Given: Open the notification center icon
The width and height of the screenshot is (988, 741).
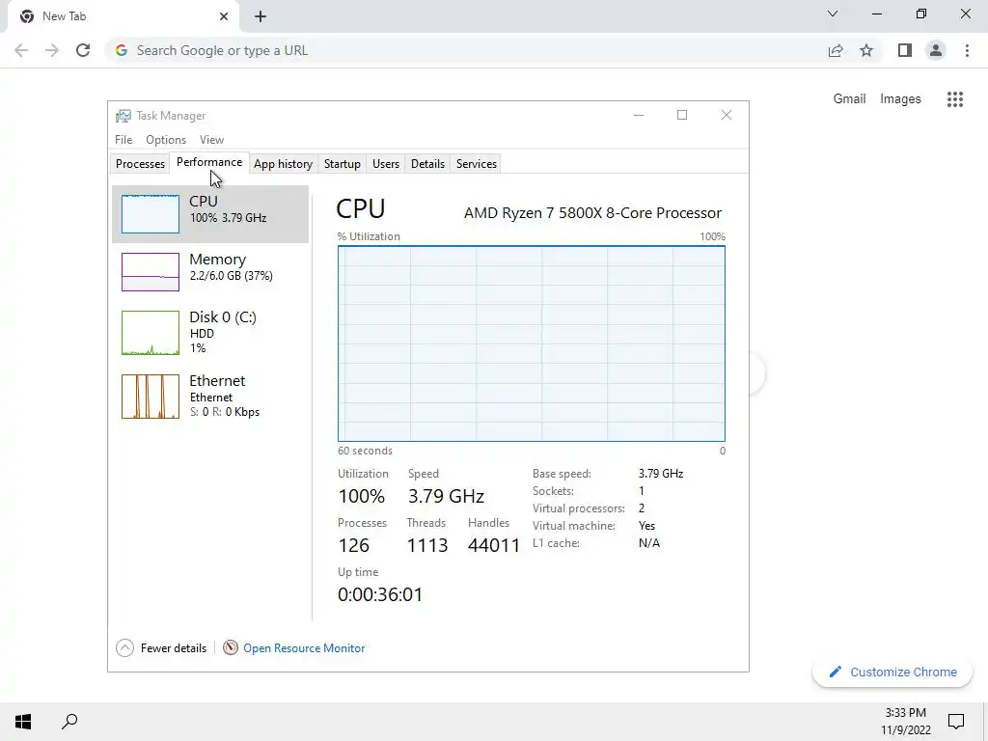Looking at the screenshot, I should [956, 722].
